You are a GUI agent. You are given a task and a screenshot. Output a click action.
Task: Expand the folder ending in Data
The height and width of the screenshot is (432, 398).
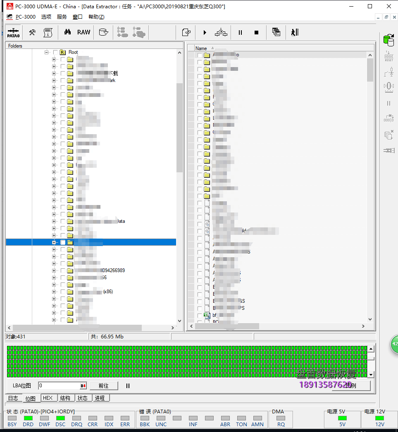54,221
